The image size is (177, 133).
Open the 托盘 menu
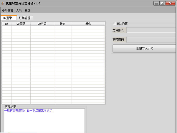point(27,10)
